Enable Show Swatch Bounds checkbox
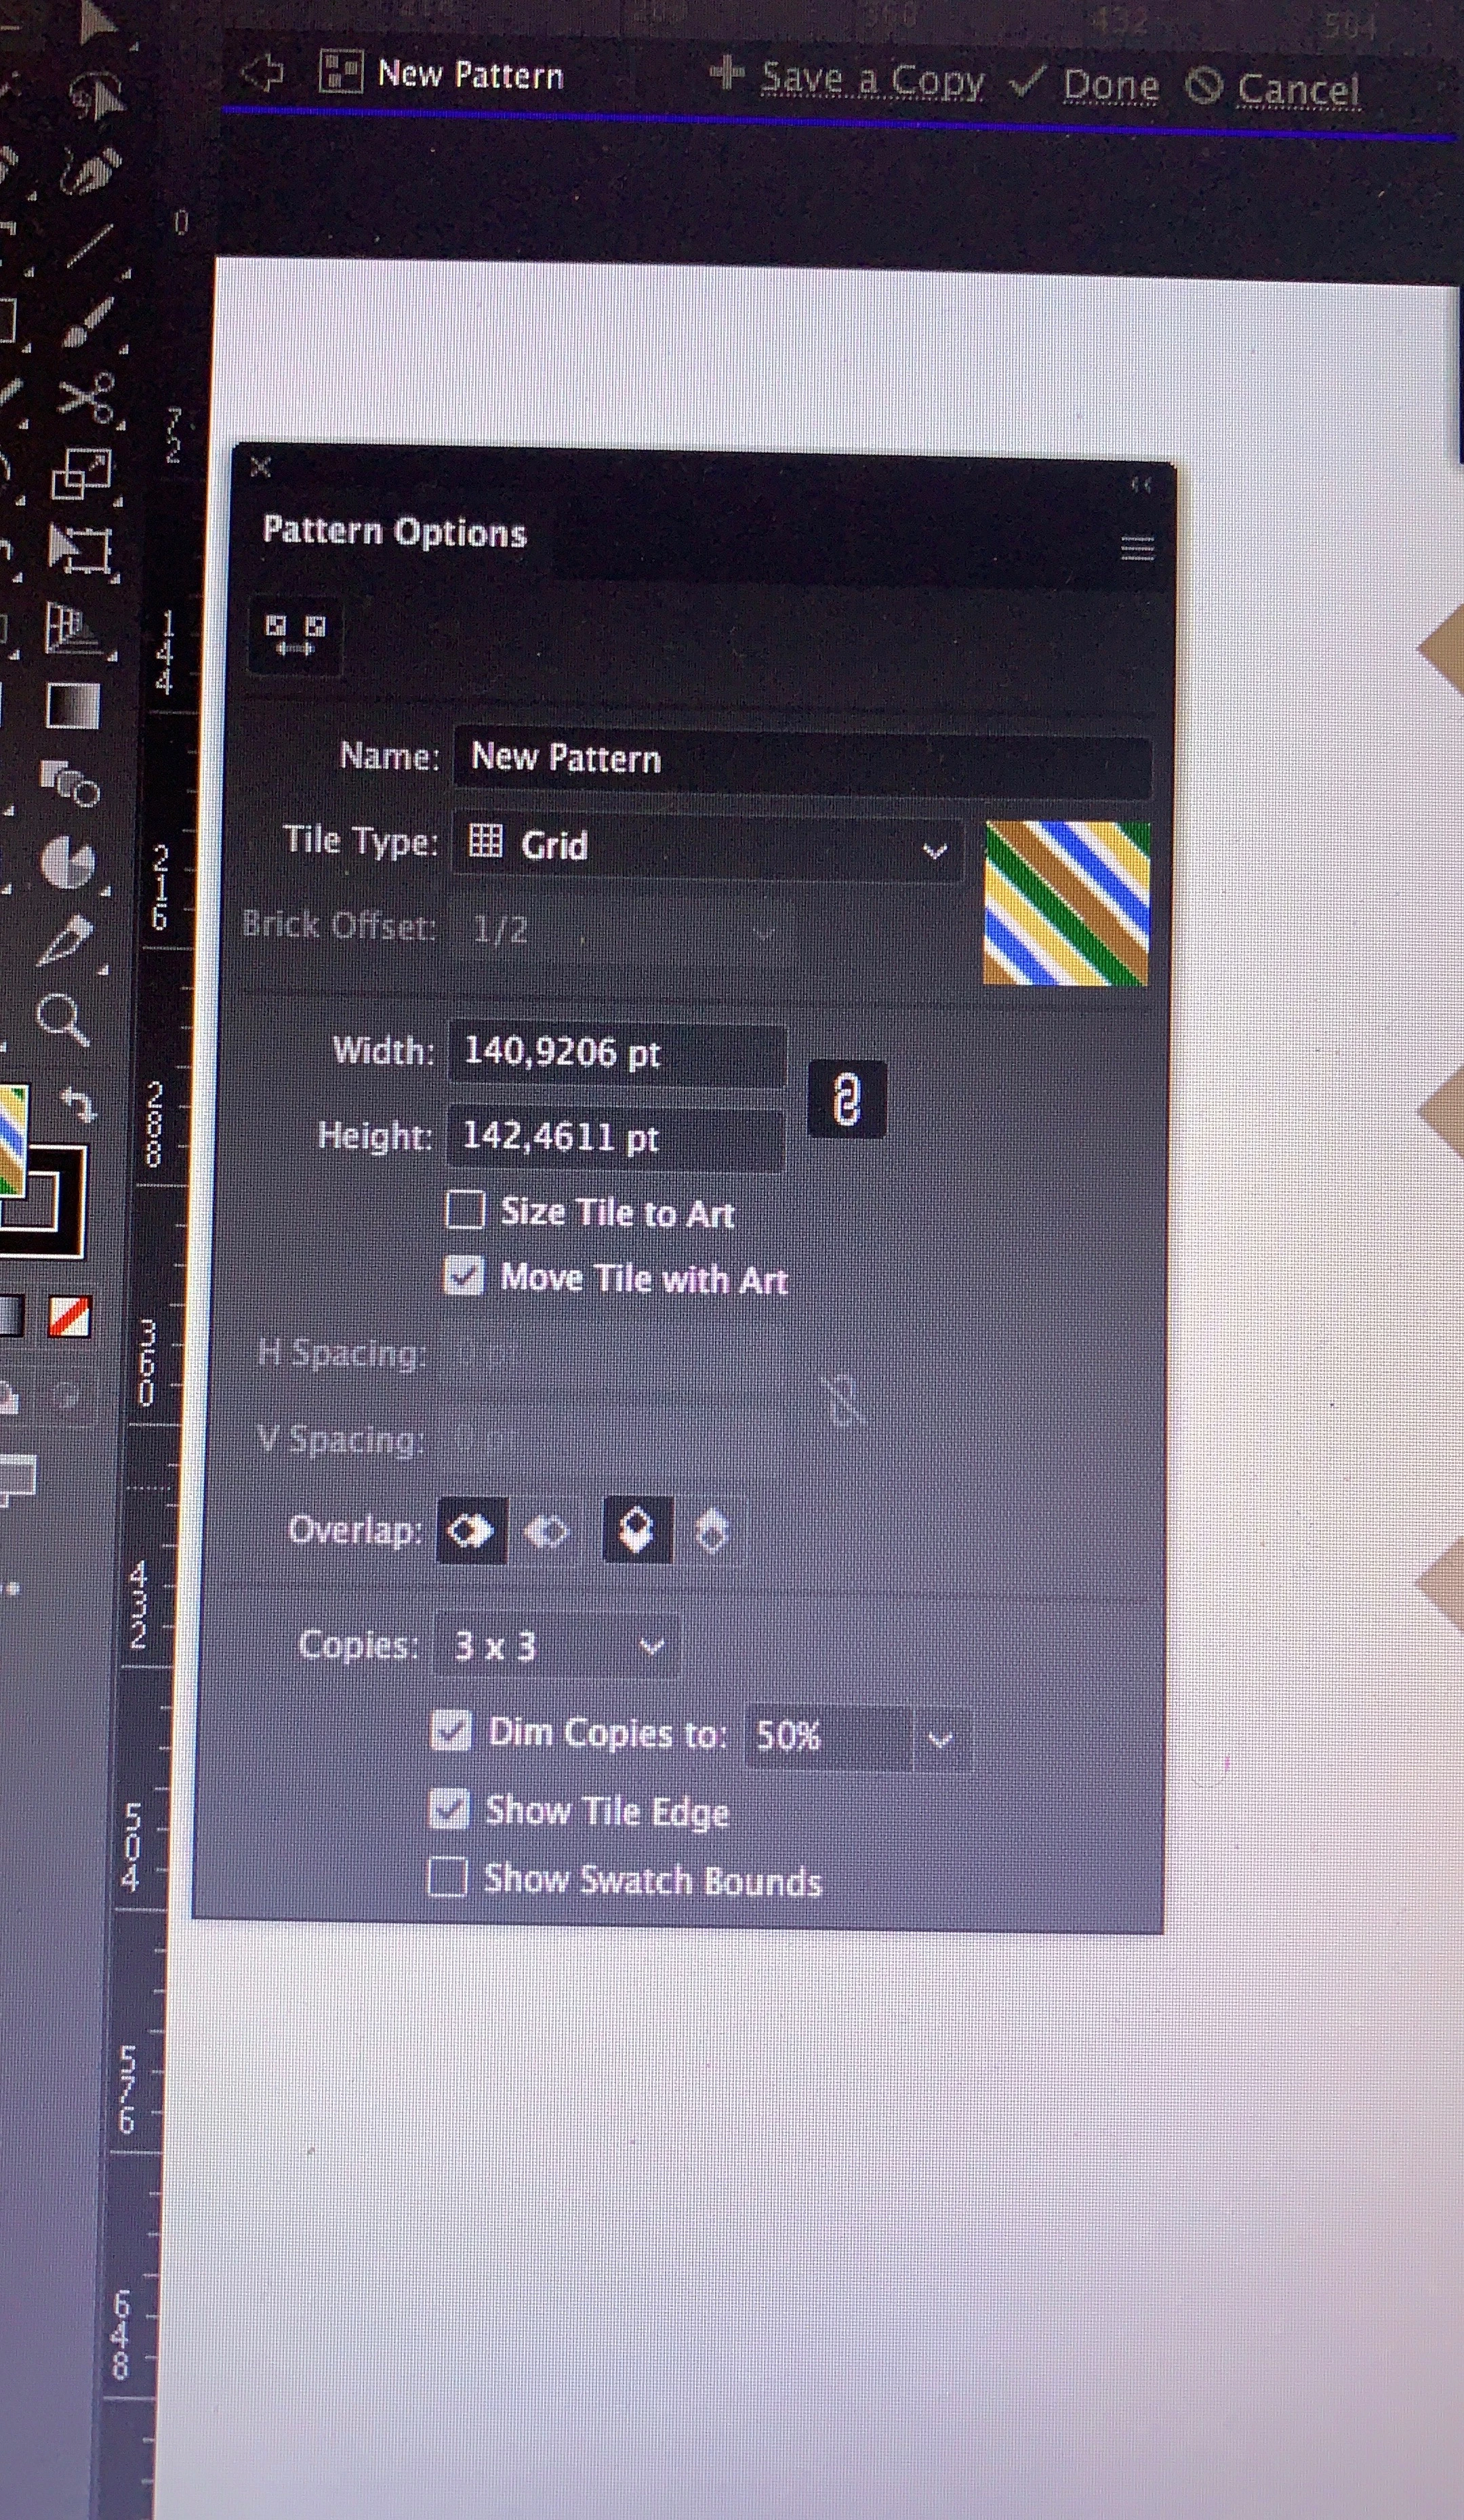This screenshot has width=1464, height=2520. [447, 1877]
